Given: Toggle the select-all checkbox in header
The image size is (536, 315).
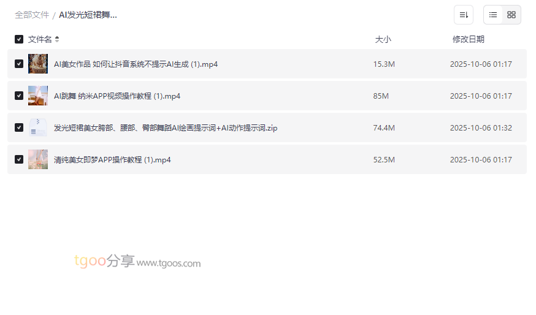Looking at the screenshot, I should (x=19, y=39).
